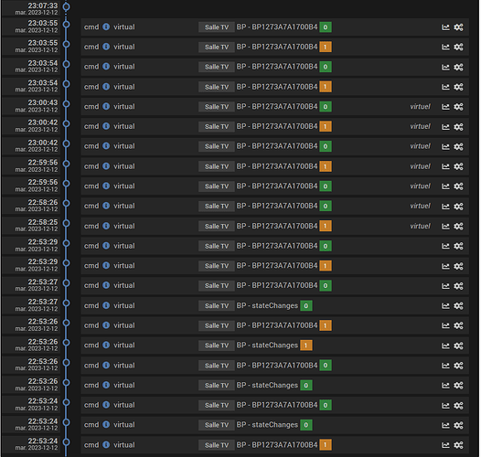Open gears configuration on 23:00:42 value 1 row
The height and width of the screenshot is (457, 481).
[x=459, y=127]
